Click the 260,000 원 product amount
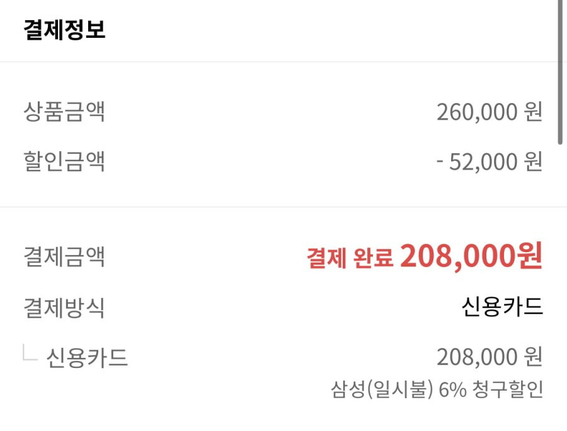The width and height of the screenshot is (567, 431). click(490, 112)
